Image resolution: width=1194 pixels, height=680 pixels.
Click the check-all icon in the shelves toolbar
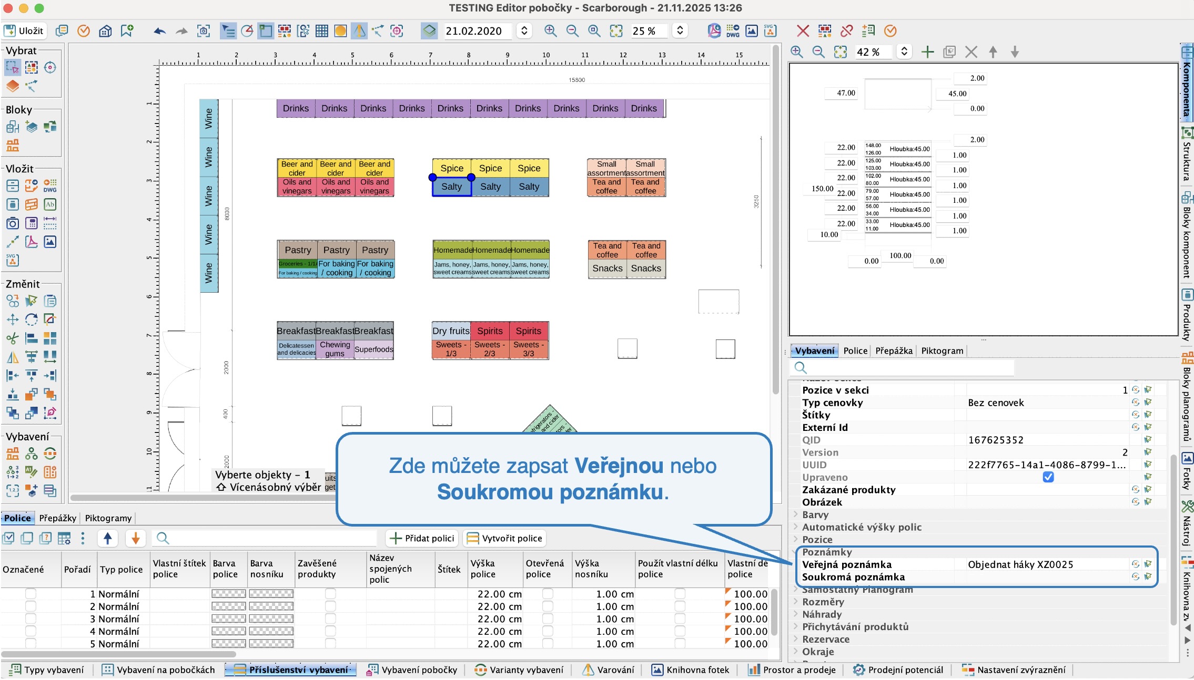8,538
